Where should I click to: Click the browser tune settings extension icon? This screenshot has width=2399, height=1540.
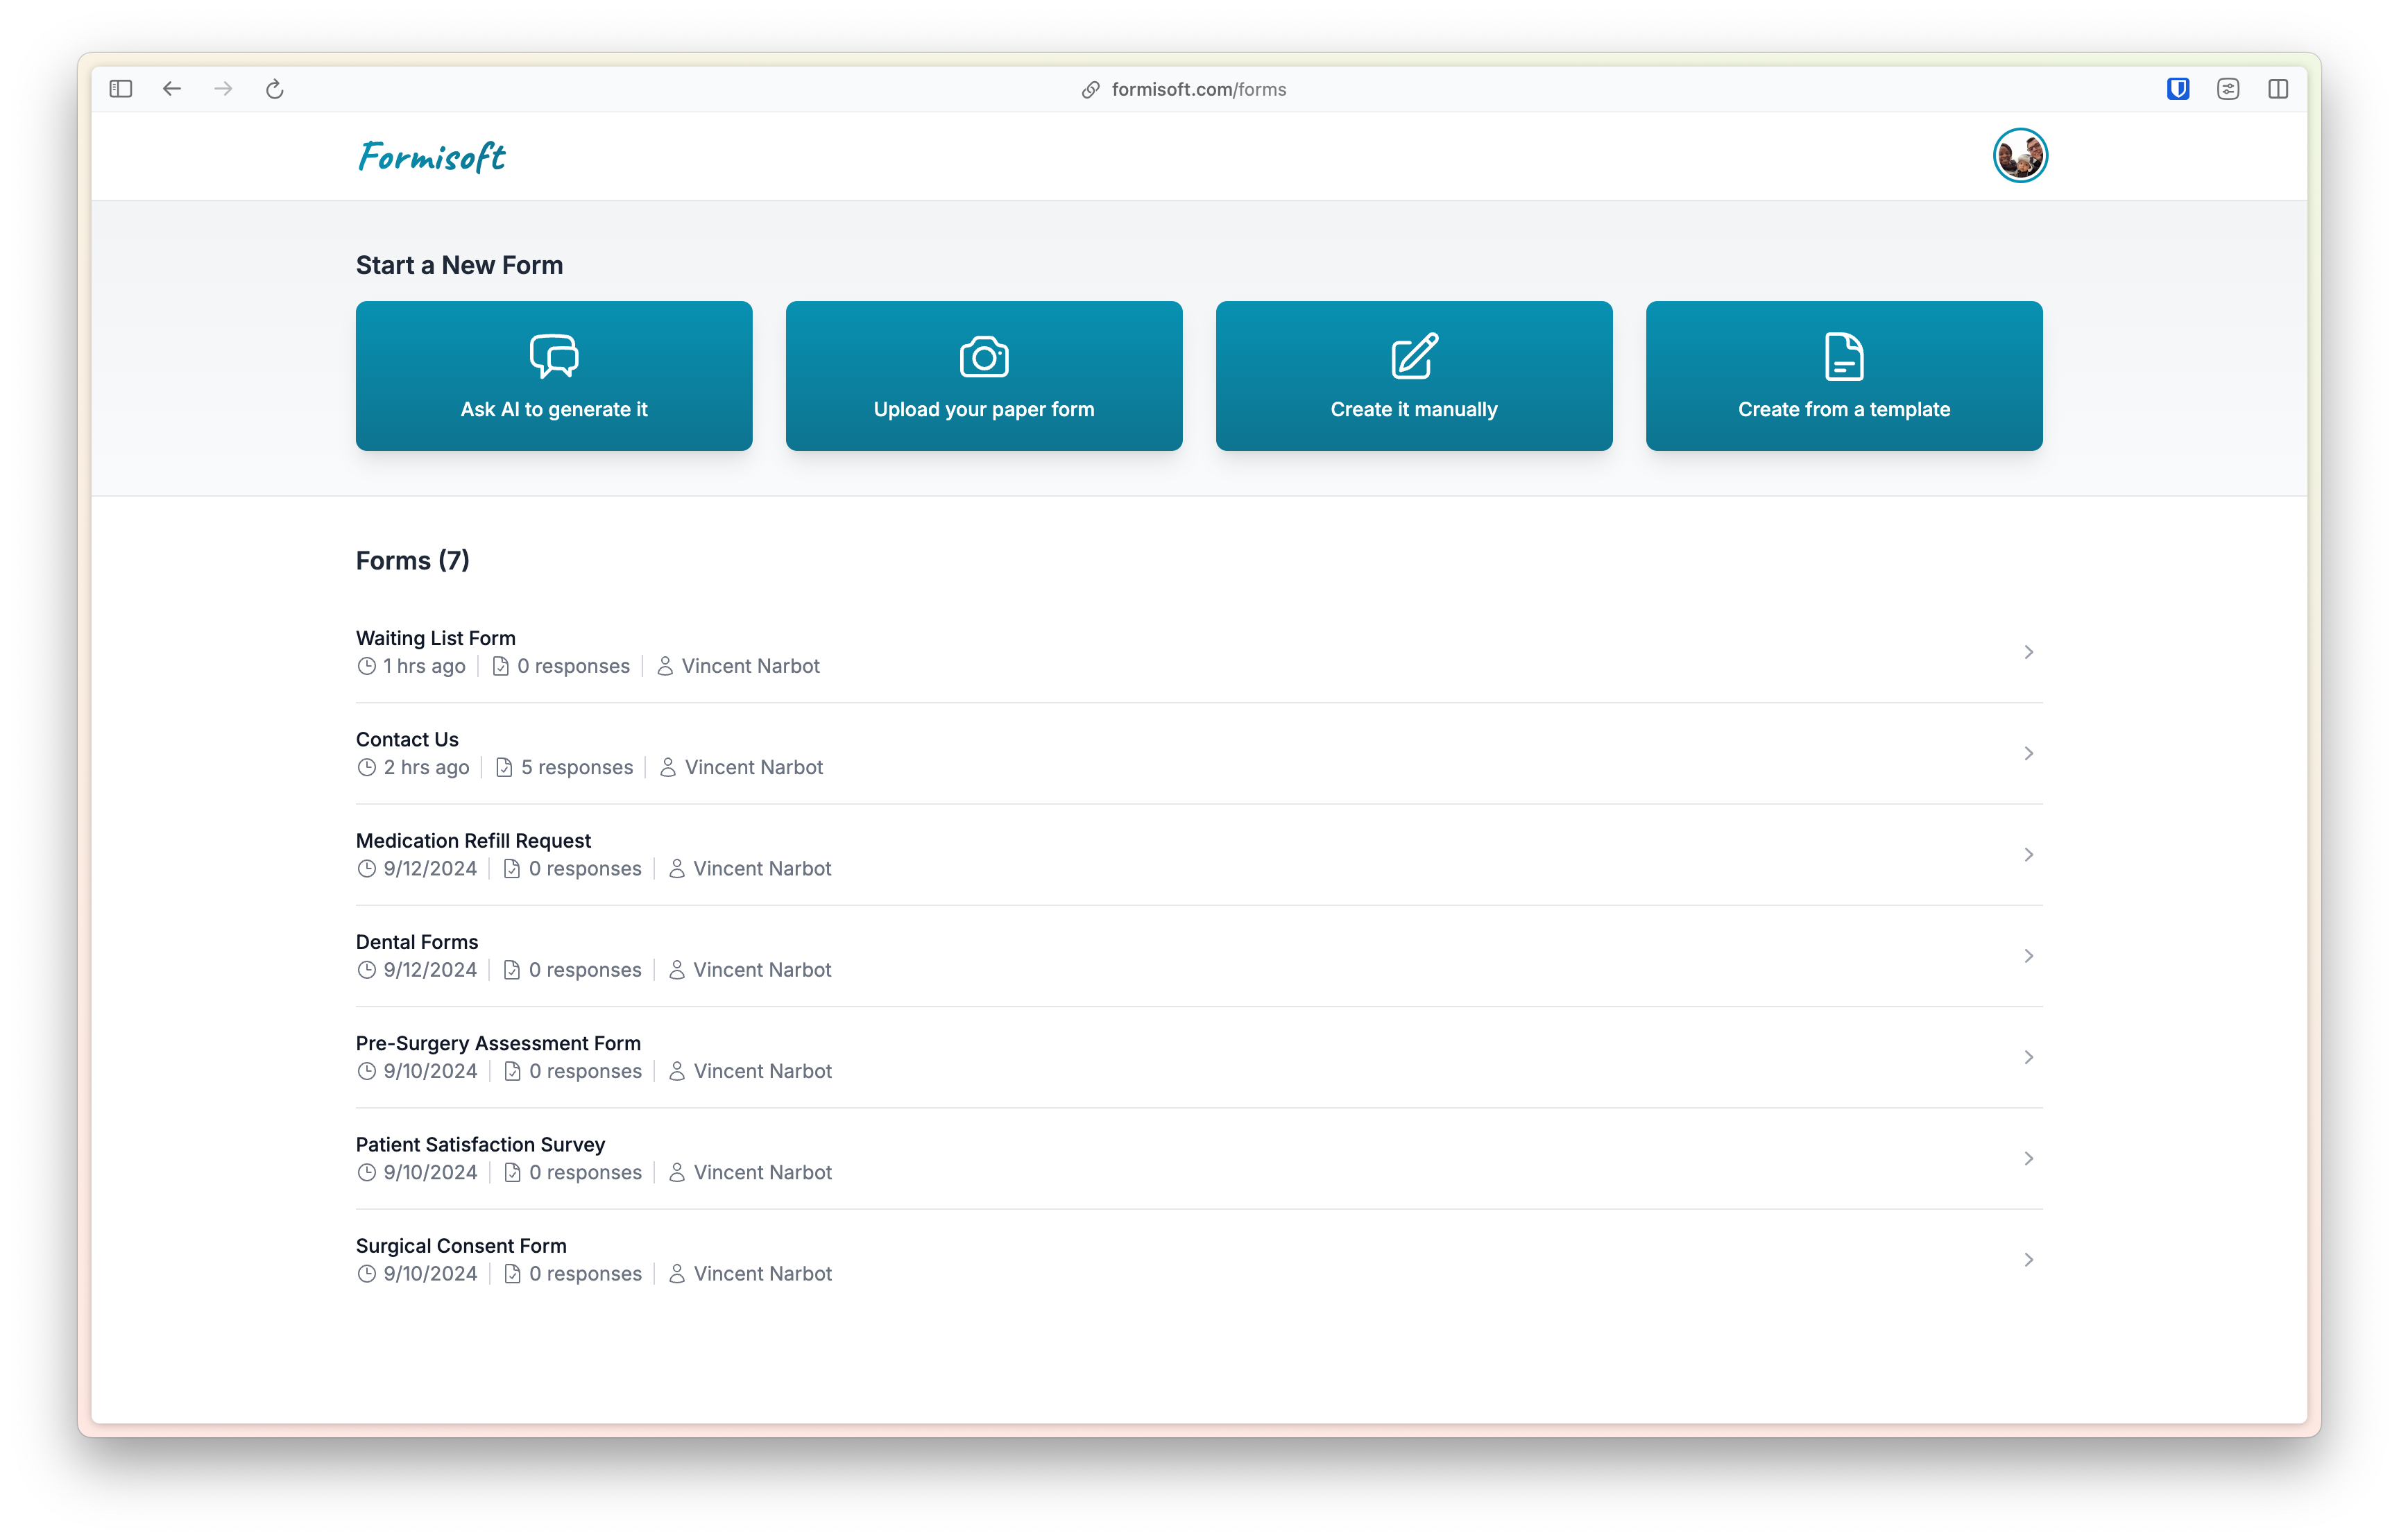(2228, 89)
